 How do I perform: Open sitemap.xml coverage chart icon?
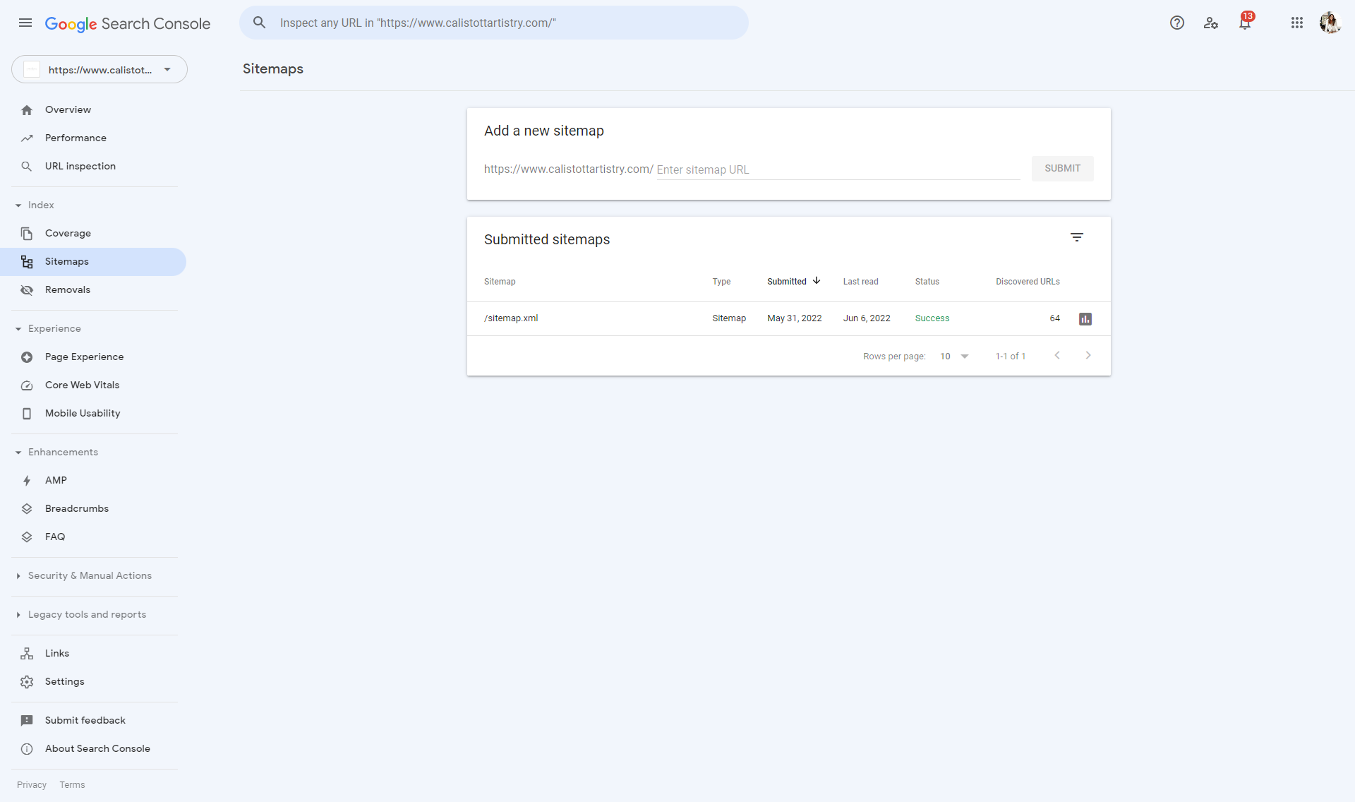pos(1085,319)
